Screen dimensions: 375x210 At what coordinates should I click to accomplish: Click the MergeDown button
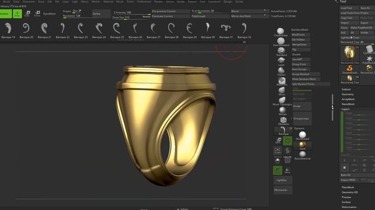click(301, 44)
